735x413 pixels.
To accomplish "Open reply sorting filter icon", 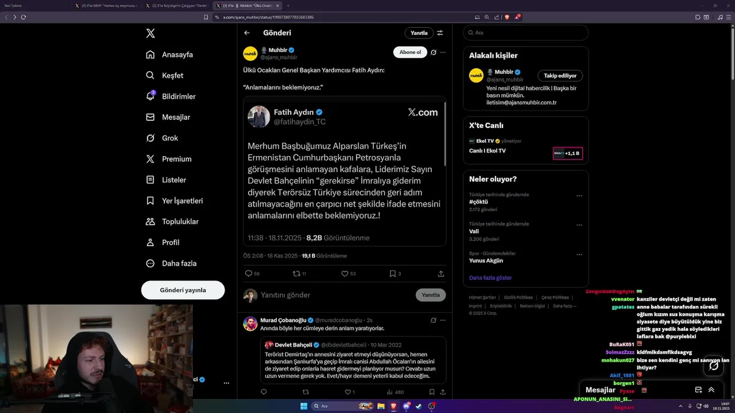I will pos(440,33).
